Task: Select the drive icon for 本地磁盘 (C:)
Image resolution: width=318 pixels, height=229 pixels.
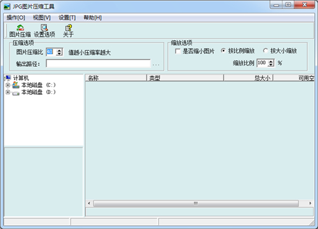Action: (16, 85)
